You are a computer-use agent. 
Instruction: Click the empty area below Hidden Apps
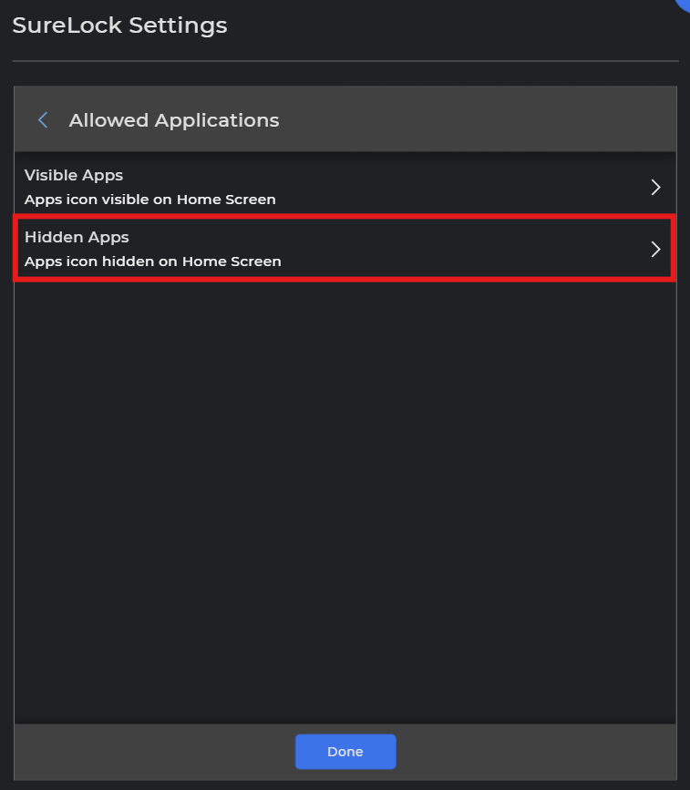[345, 501]
